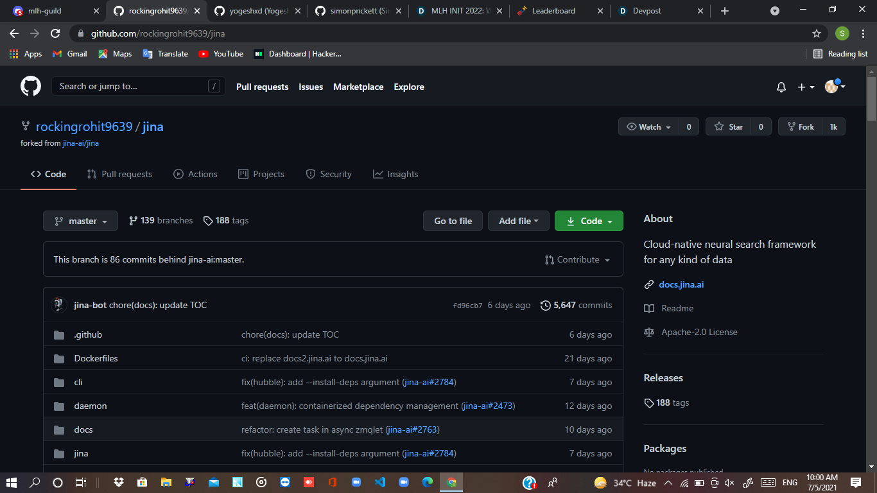The width and height of the screenshot is (877, 493).
Task: Open the jina-bot avatar
Action: click(x=59, y=305)
